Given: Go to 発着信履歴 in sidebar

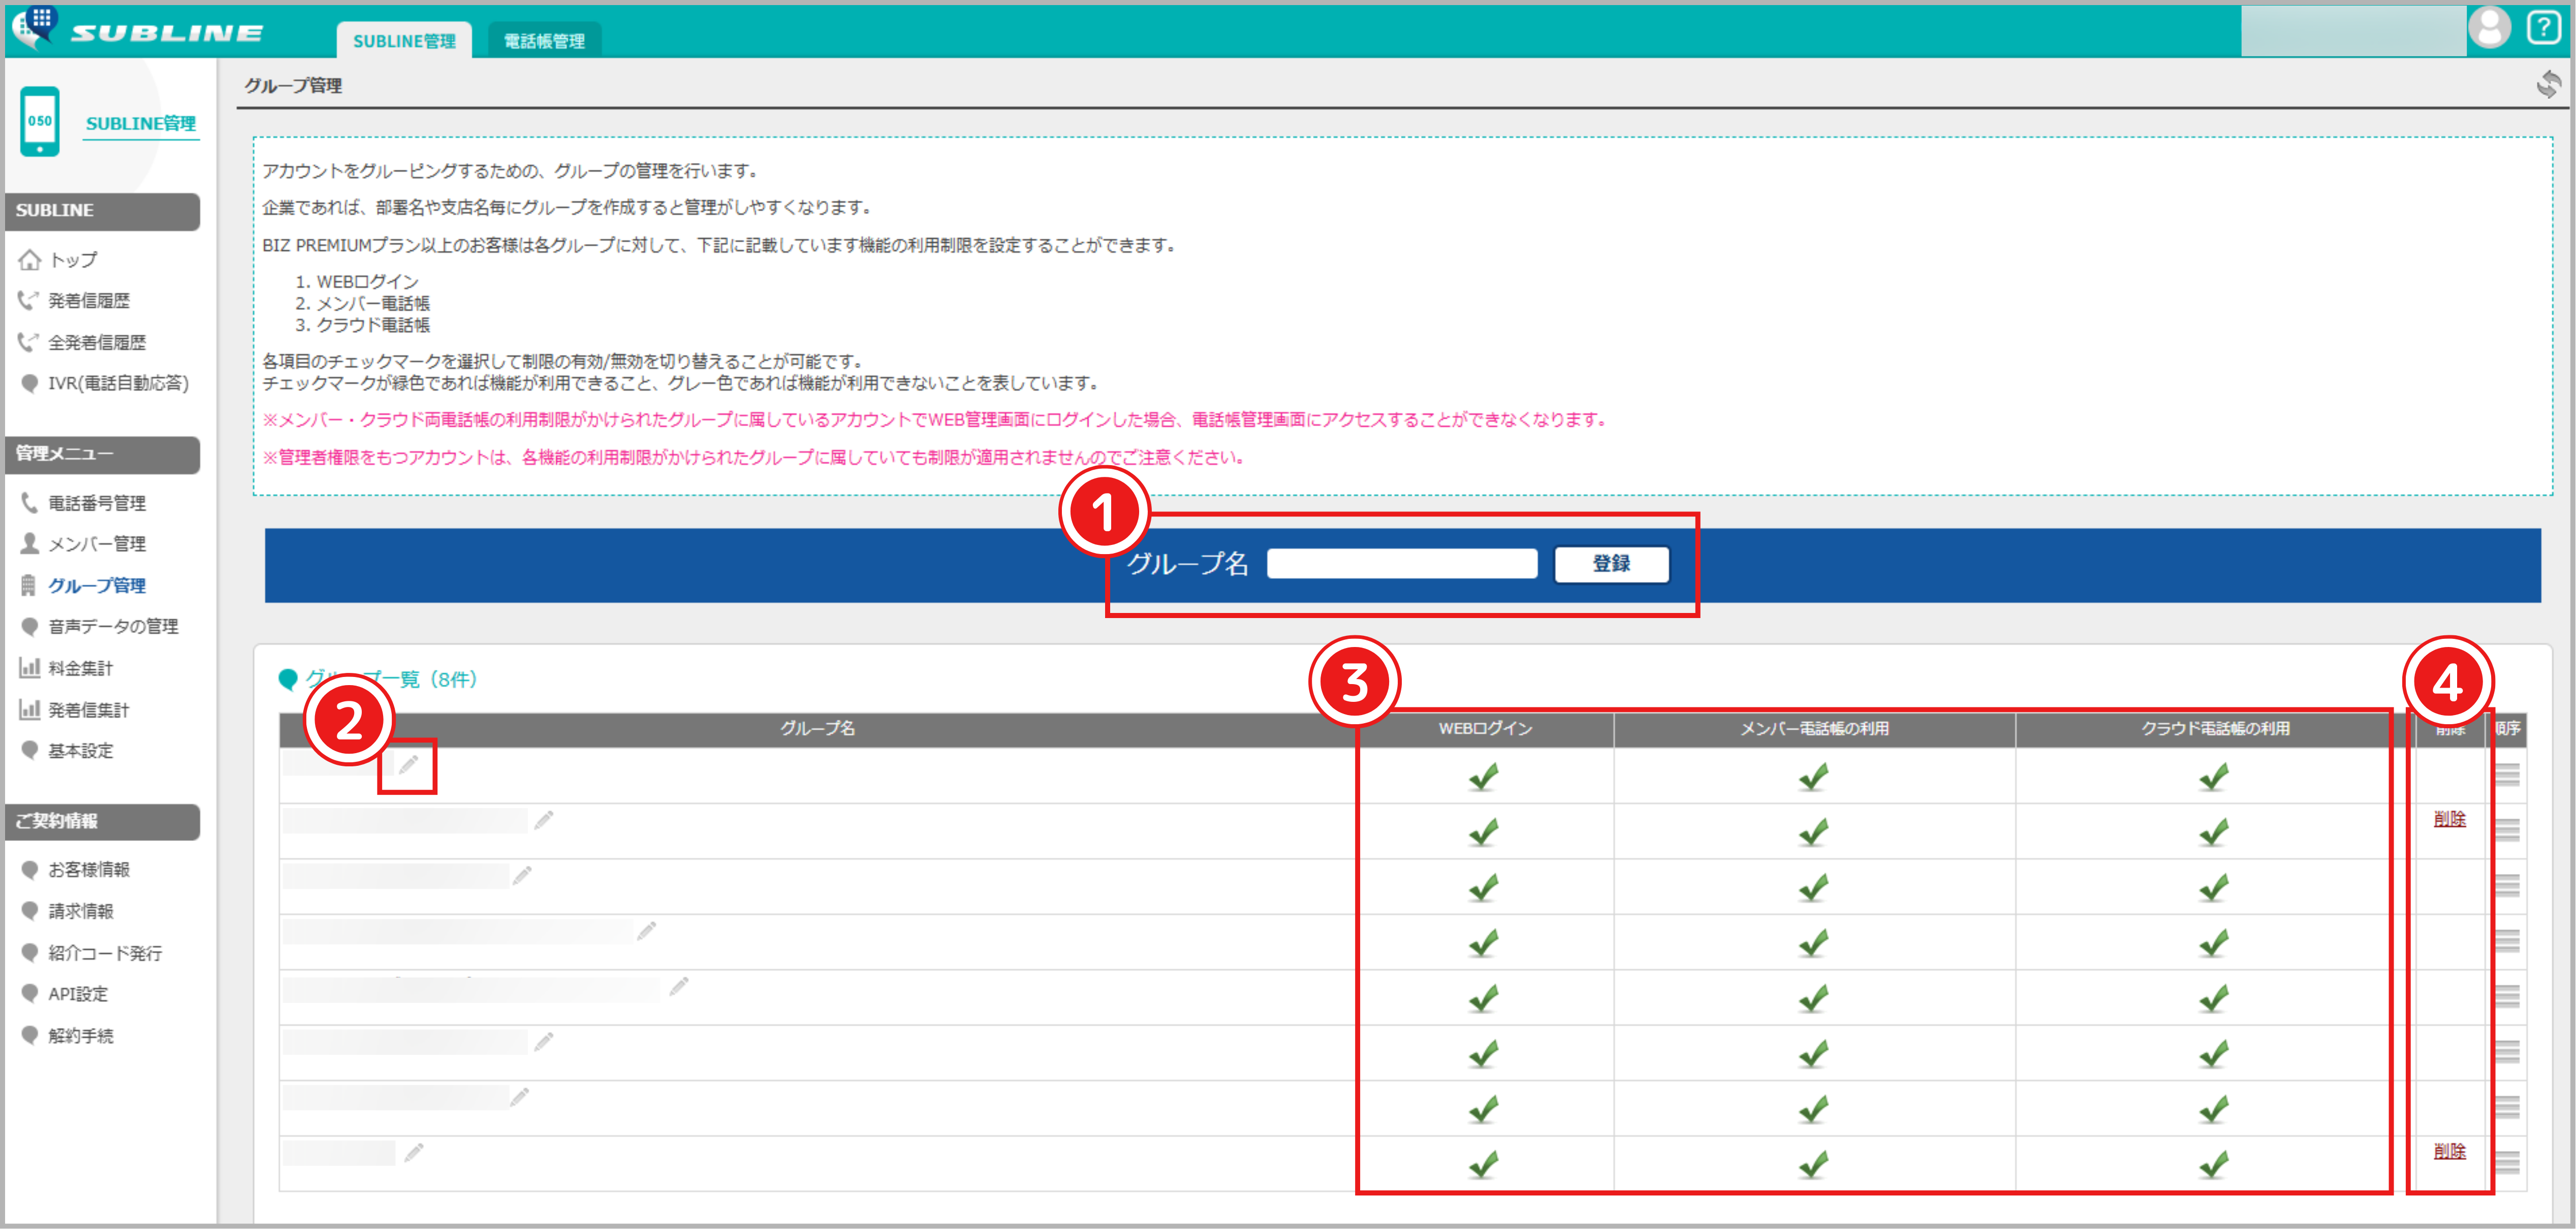Looking at the screenshot, I should (x=89, y=301).
